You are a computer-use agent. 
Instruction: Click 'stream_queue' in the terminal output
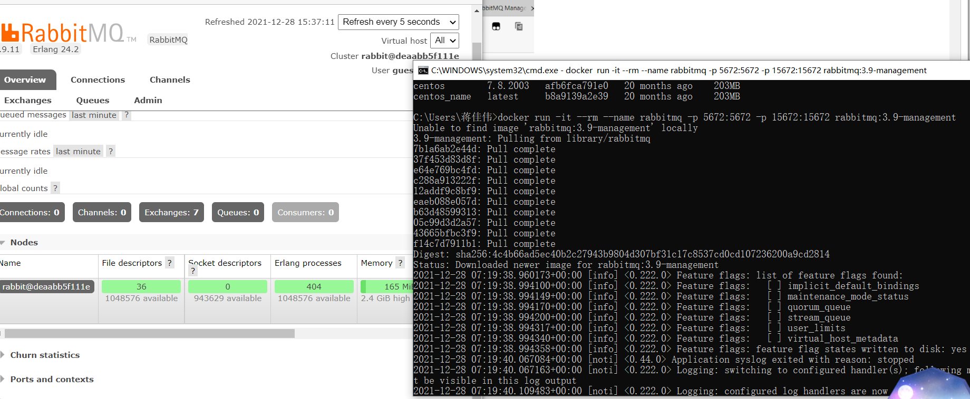819,317
